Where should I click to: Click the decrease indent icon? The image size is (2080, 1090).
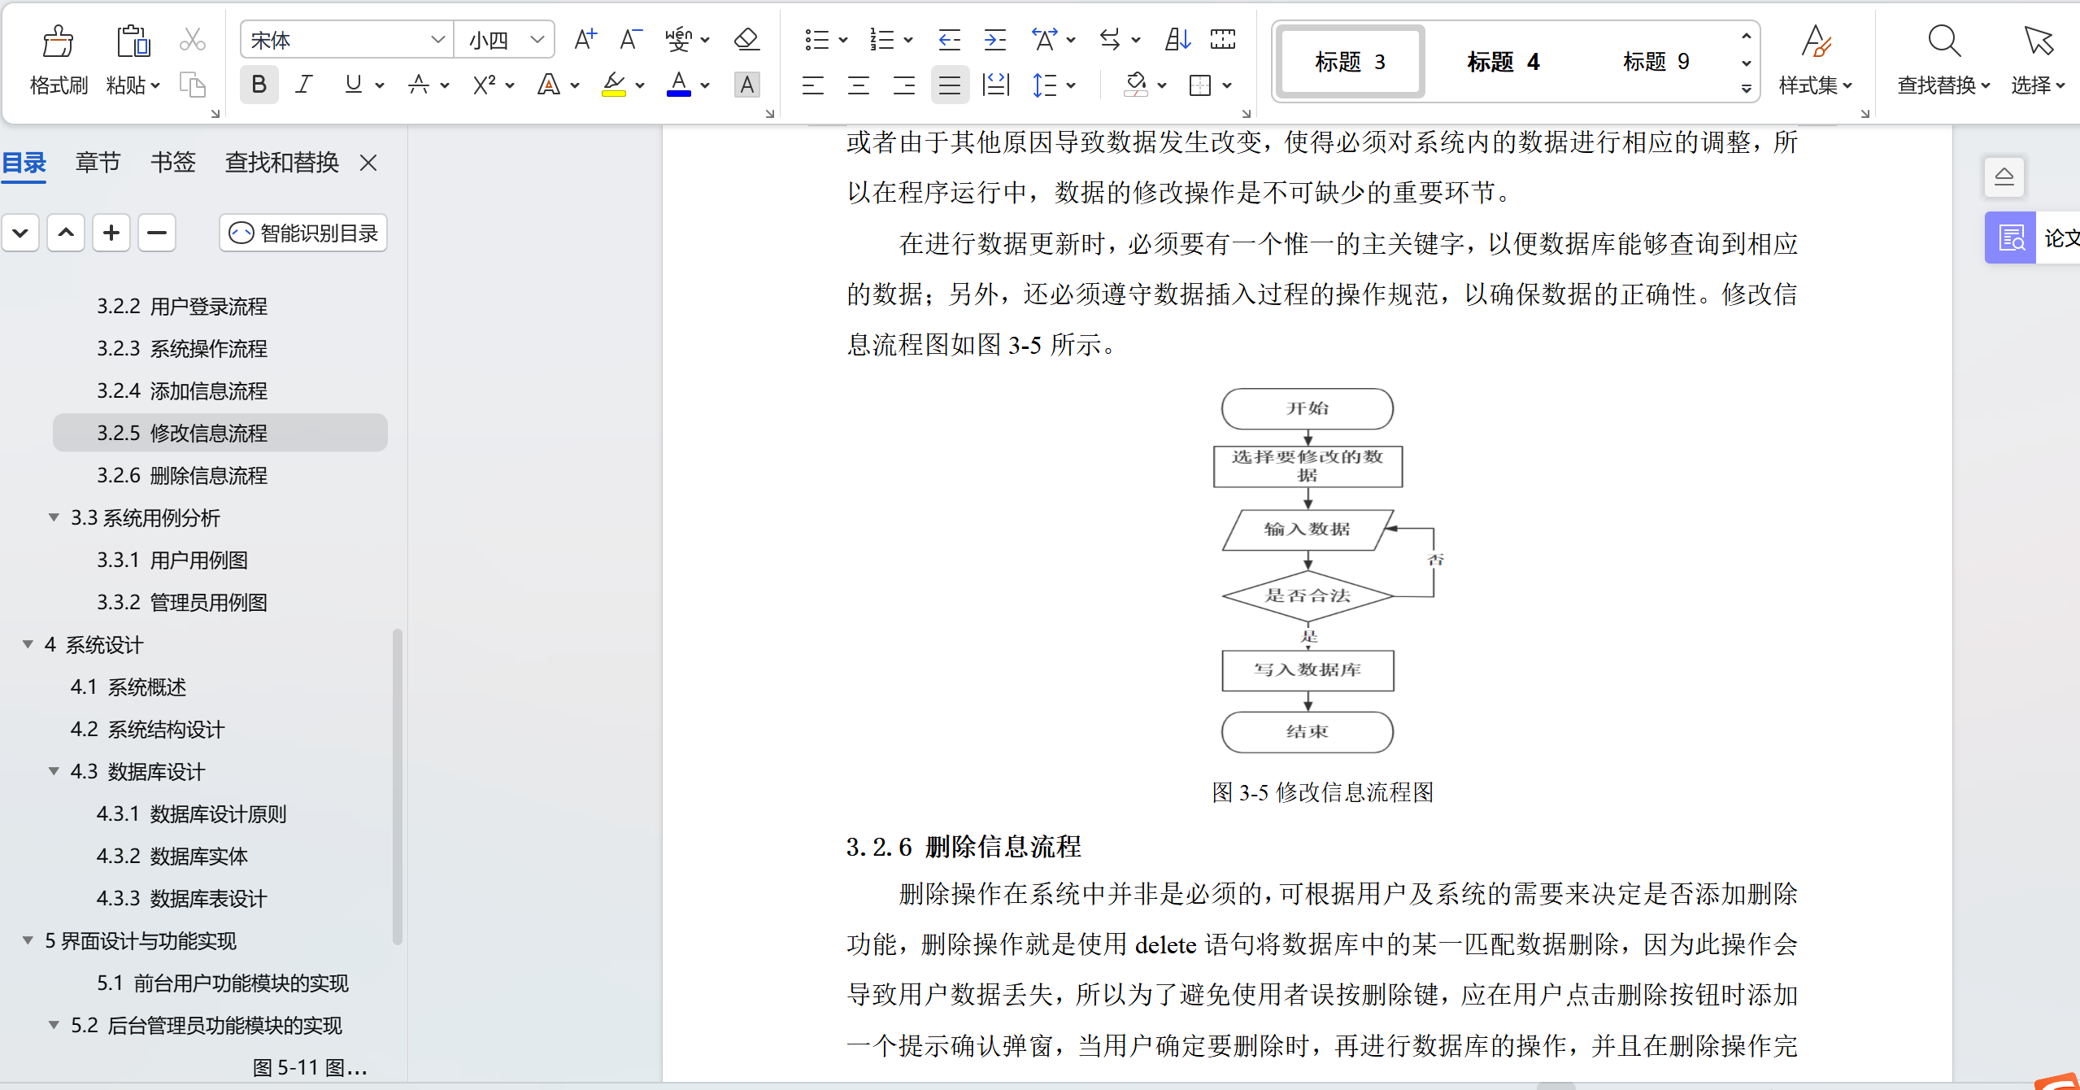[x=949, y=39]
